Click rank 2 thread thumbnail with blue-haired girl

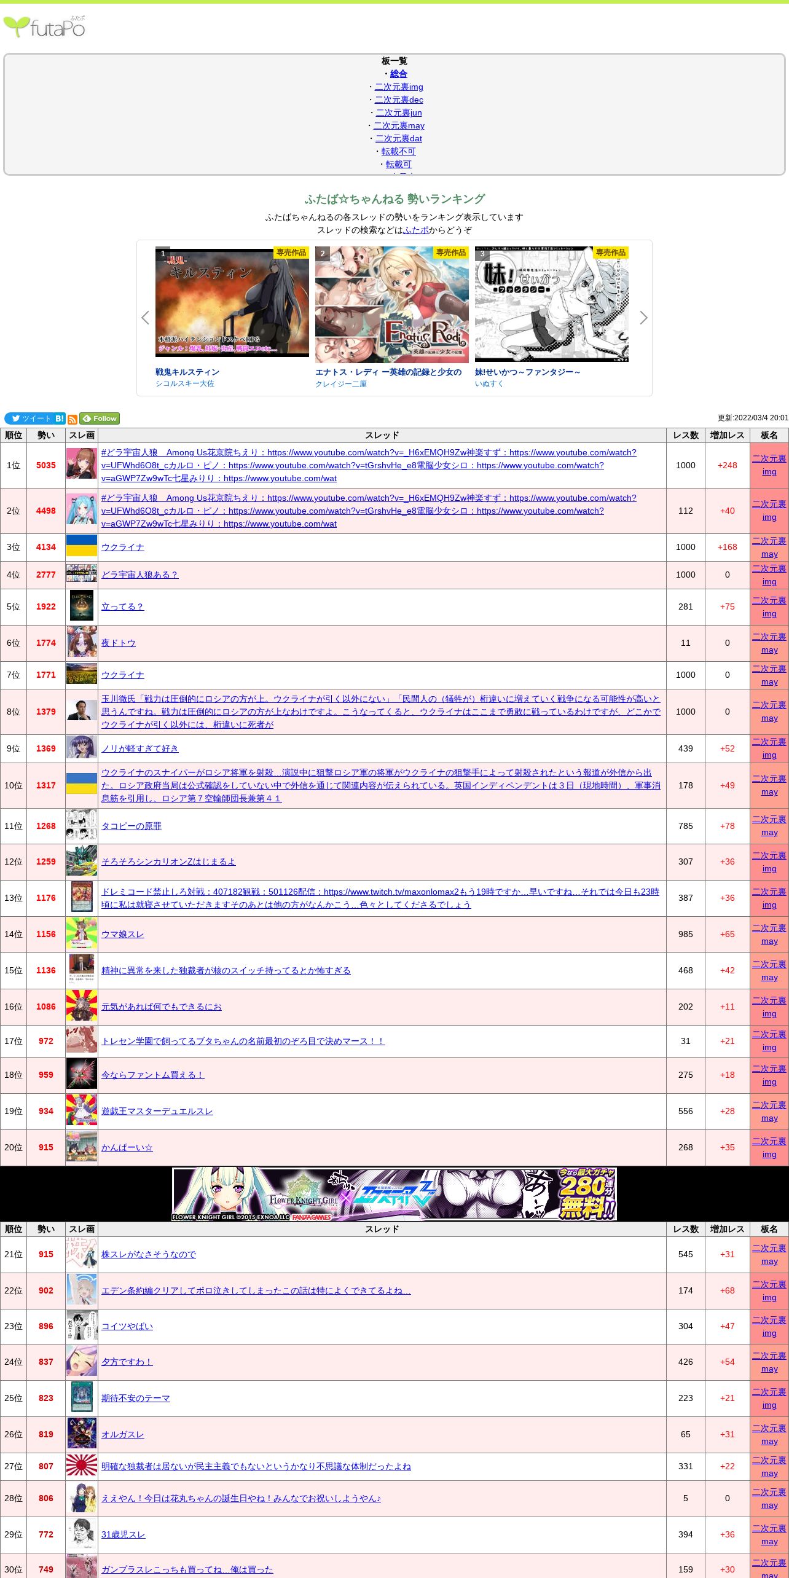(x=82, y=509)
